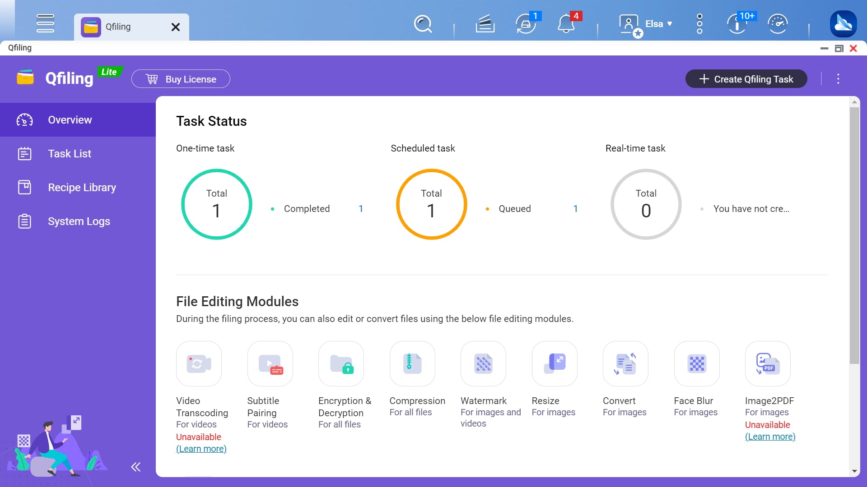Click the Create Qfiling Task button
This screenshot has height=487, width=867.
pyautogui.click(x=746, y=78)
